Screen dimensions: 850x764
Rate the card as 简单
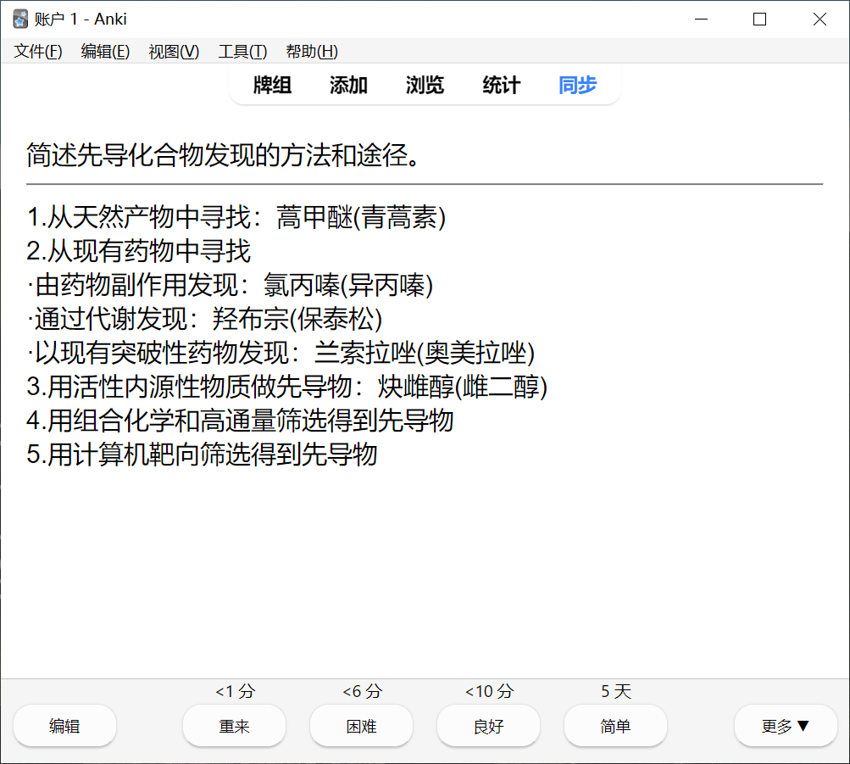click(x=616, y=726)
